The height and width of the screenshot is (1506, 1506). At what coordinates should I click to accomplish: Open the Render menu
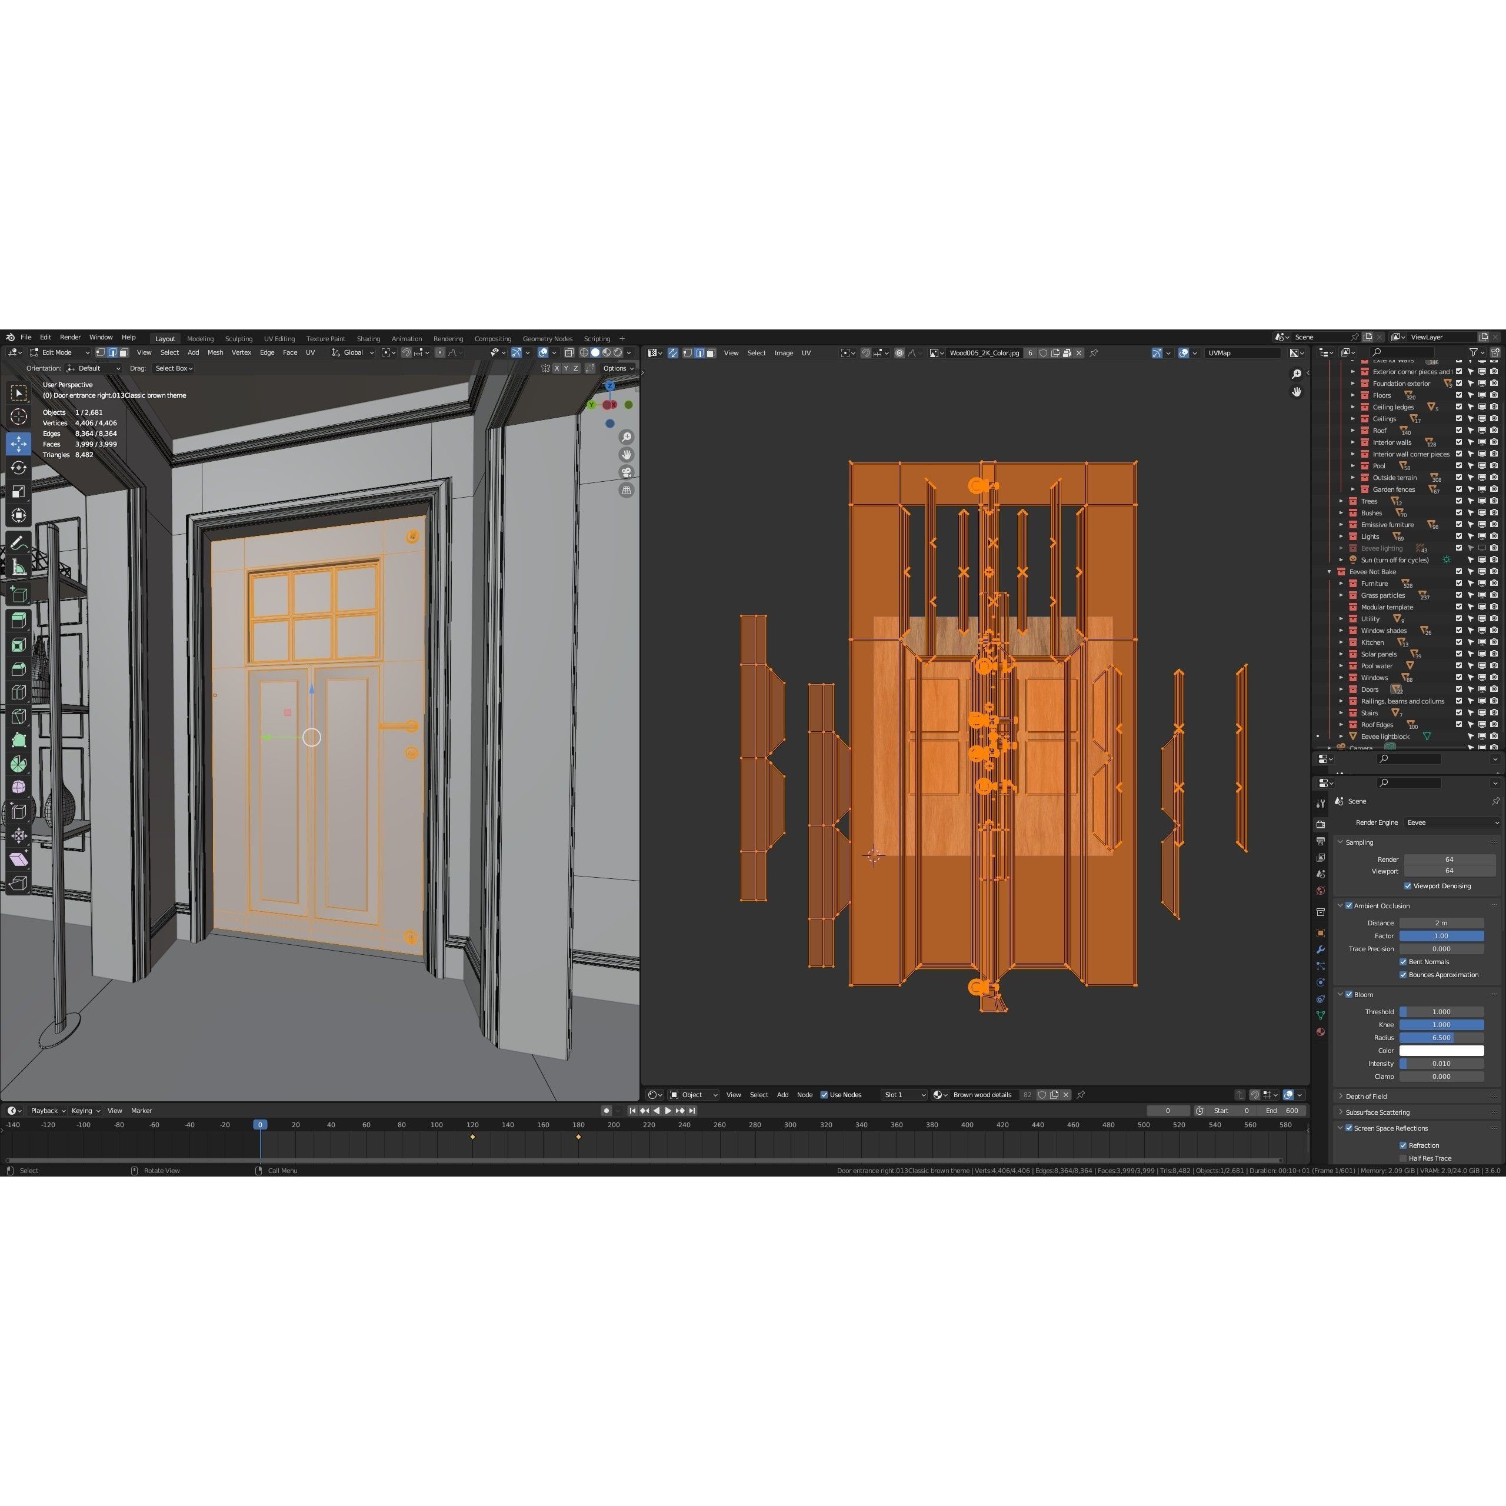(x=70, y=336)
